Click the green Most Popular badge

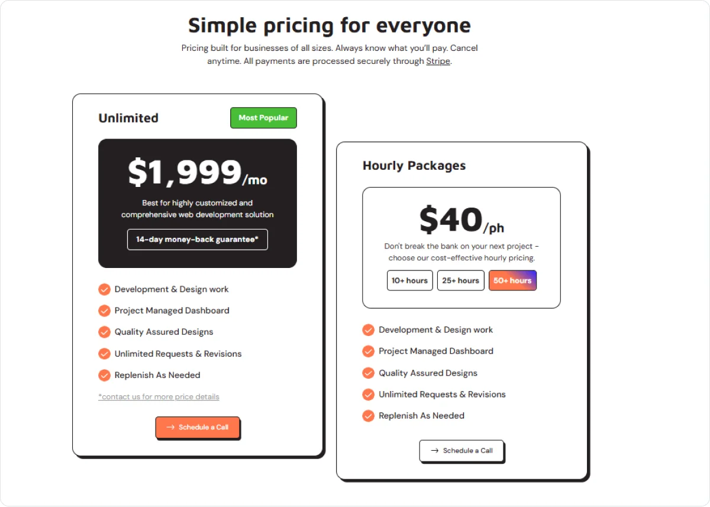263,118
